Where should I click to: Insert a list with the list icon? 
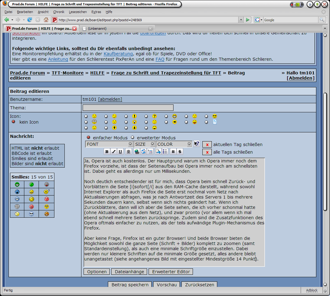tap(165, 151)
